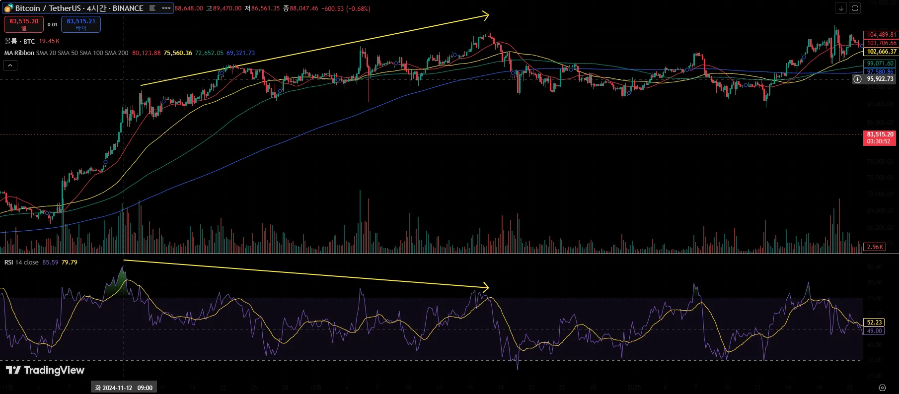Image resolution: width=899 pixels, height=394 pixels.
Task: Click the SMA 50 value 75,560.36
Action: [x=178, y=53]
